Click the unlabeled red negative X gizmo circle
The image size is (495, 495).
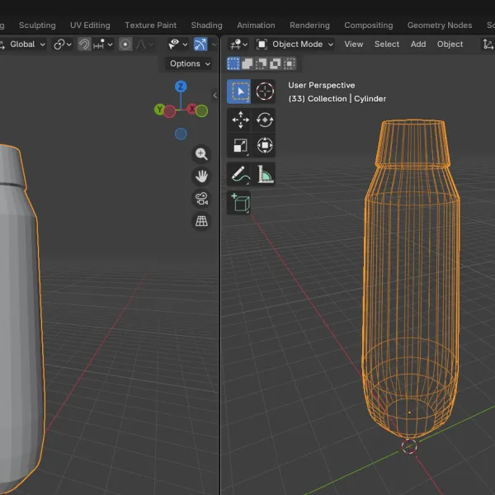coord(170,111)
